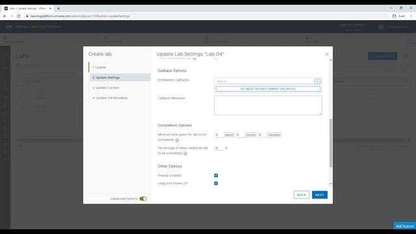Screen dimensions: 416x234
Task: Focus the Entitlement Callbacks search field
Action: 265,81
